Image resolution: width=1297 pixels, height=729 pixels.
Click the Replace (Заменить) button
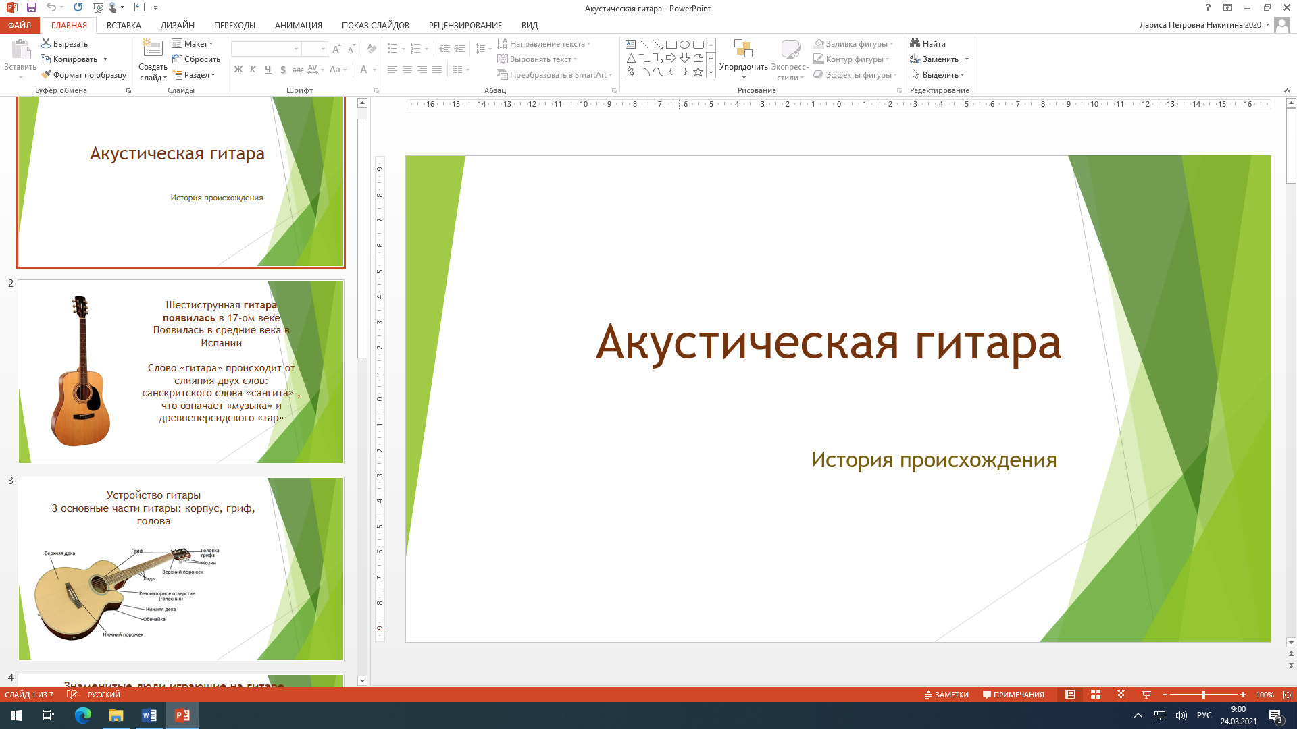(935, 59)
